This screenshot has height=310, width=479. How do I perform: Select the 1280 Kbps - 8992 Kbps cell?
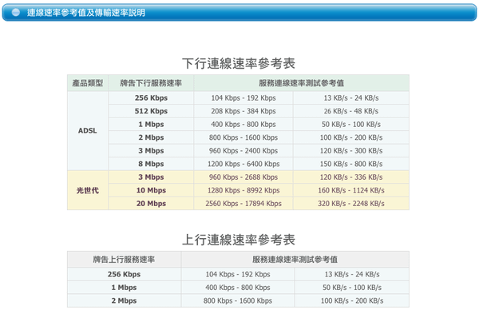(243, 190)
